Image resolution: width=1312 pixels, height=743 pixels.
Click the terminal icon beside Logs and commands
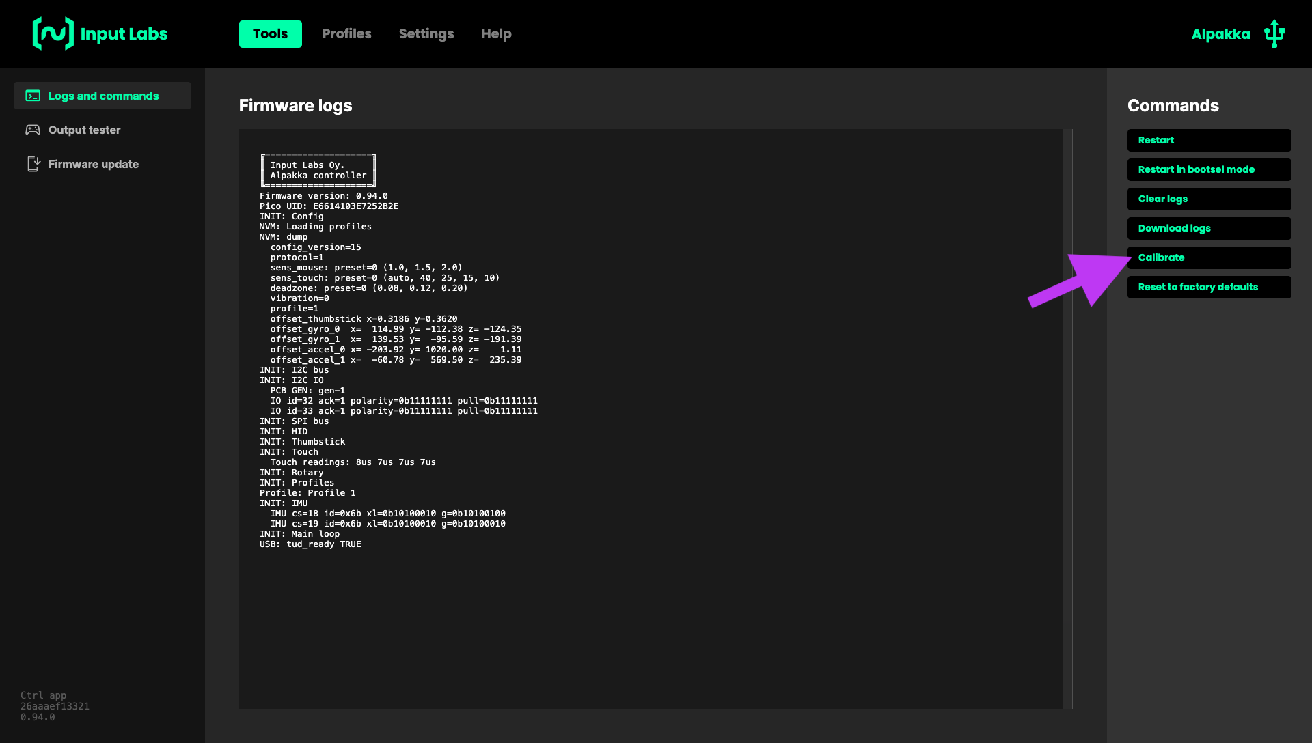33,96
